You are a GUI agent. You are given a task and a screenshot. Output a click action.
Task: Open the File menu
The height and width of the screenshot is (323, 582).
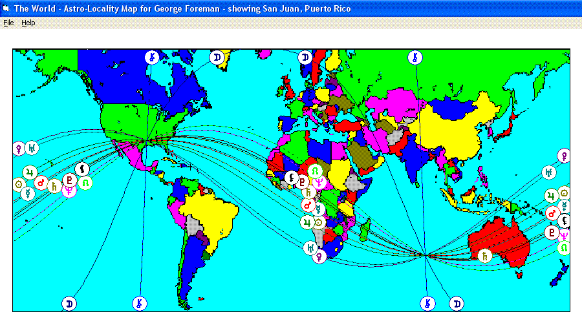(x=8, y=23)
